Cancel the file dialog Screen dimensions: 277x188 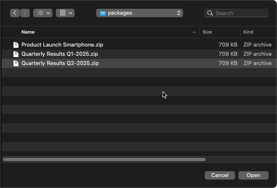coord(220,175)
